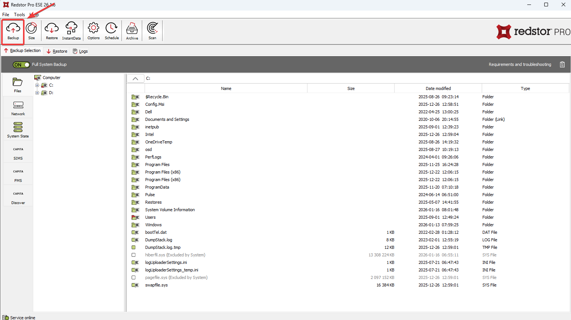Click the clipboard icon beside Requirements and troubleshooting
The image size is (571, 320).
pyautogui.click(x=562, y=64)
